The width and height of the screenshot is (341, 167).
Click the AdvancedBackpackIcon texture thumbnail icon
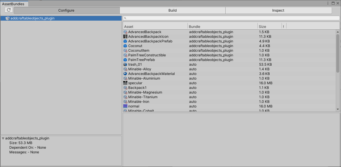(125, 37)
